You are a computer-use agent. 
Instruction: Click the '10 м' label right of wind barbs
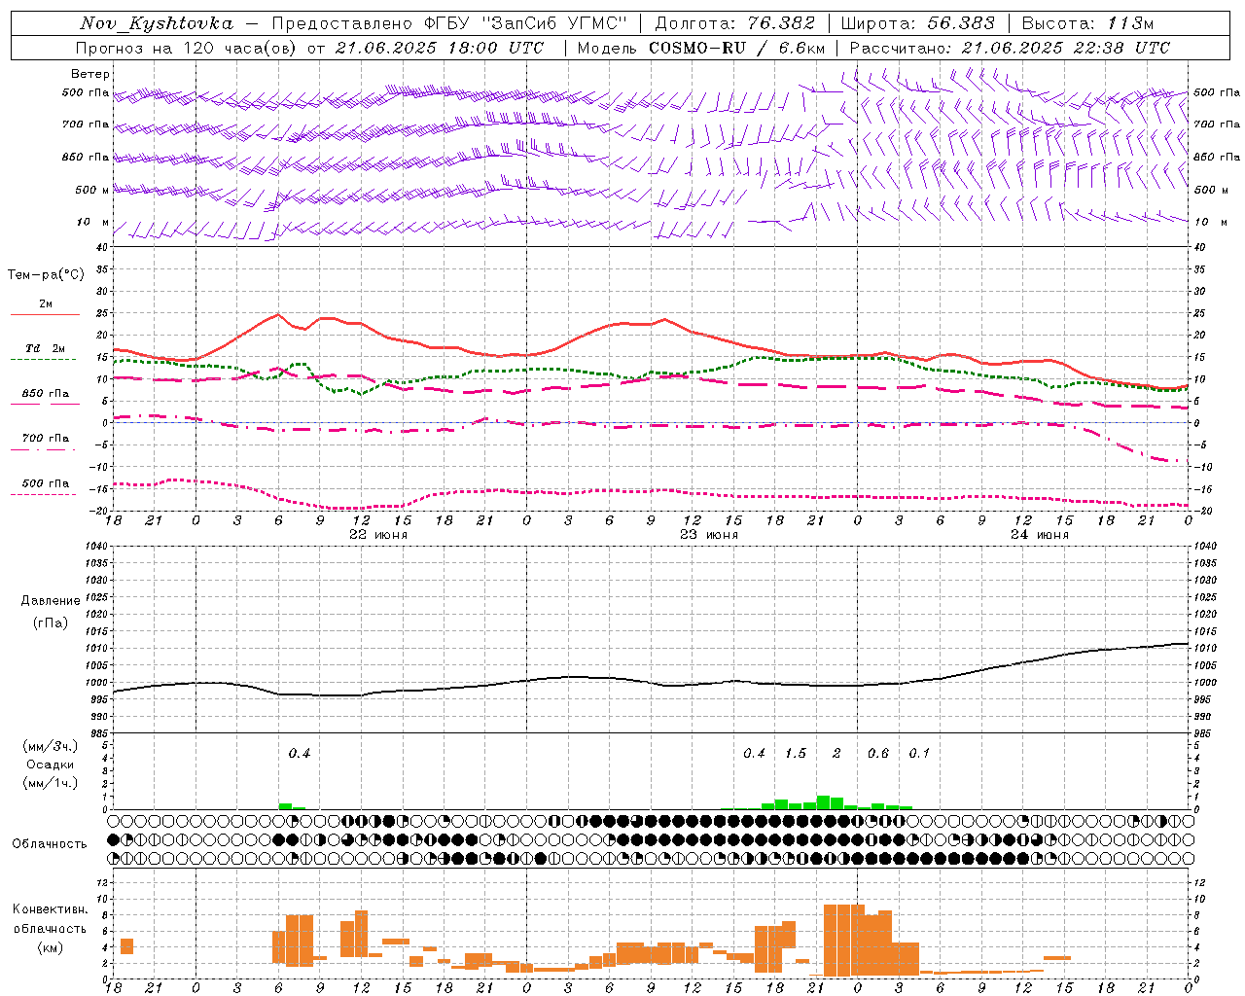coord(1210,222)
